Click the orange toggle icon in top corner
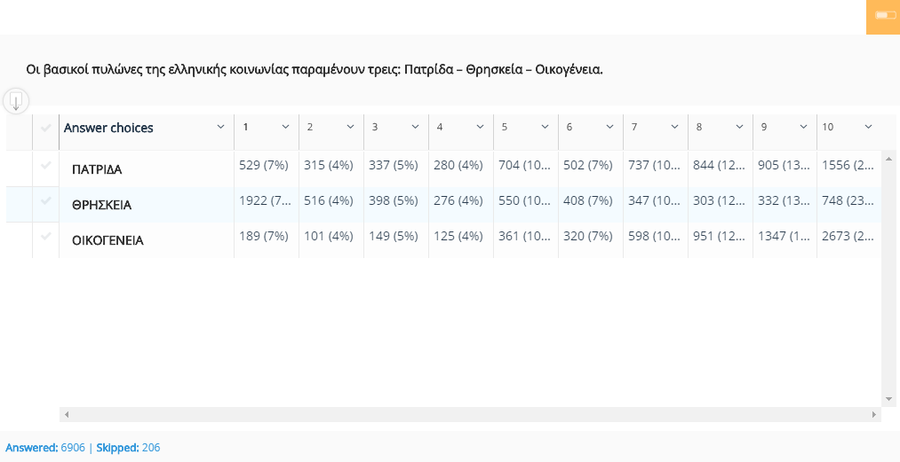 (883, 16)
